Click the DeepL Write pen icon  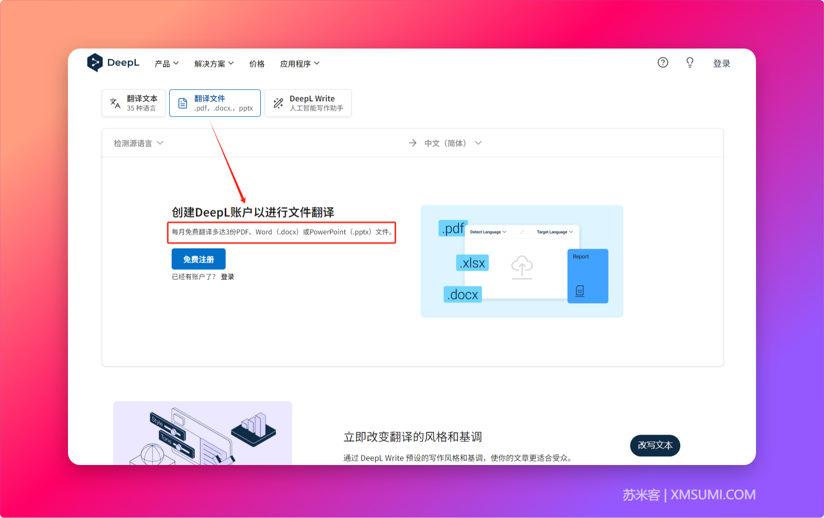(278, 103)
